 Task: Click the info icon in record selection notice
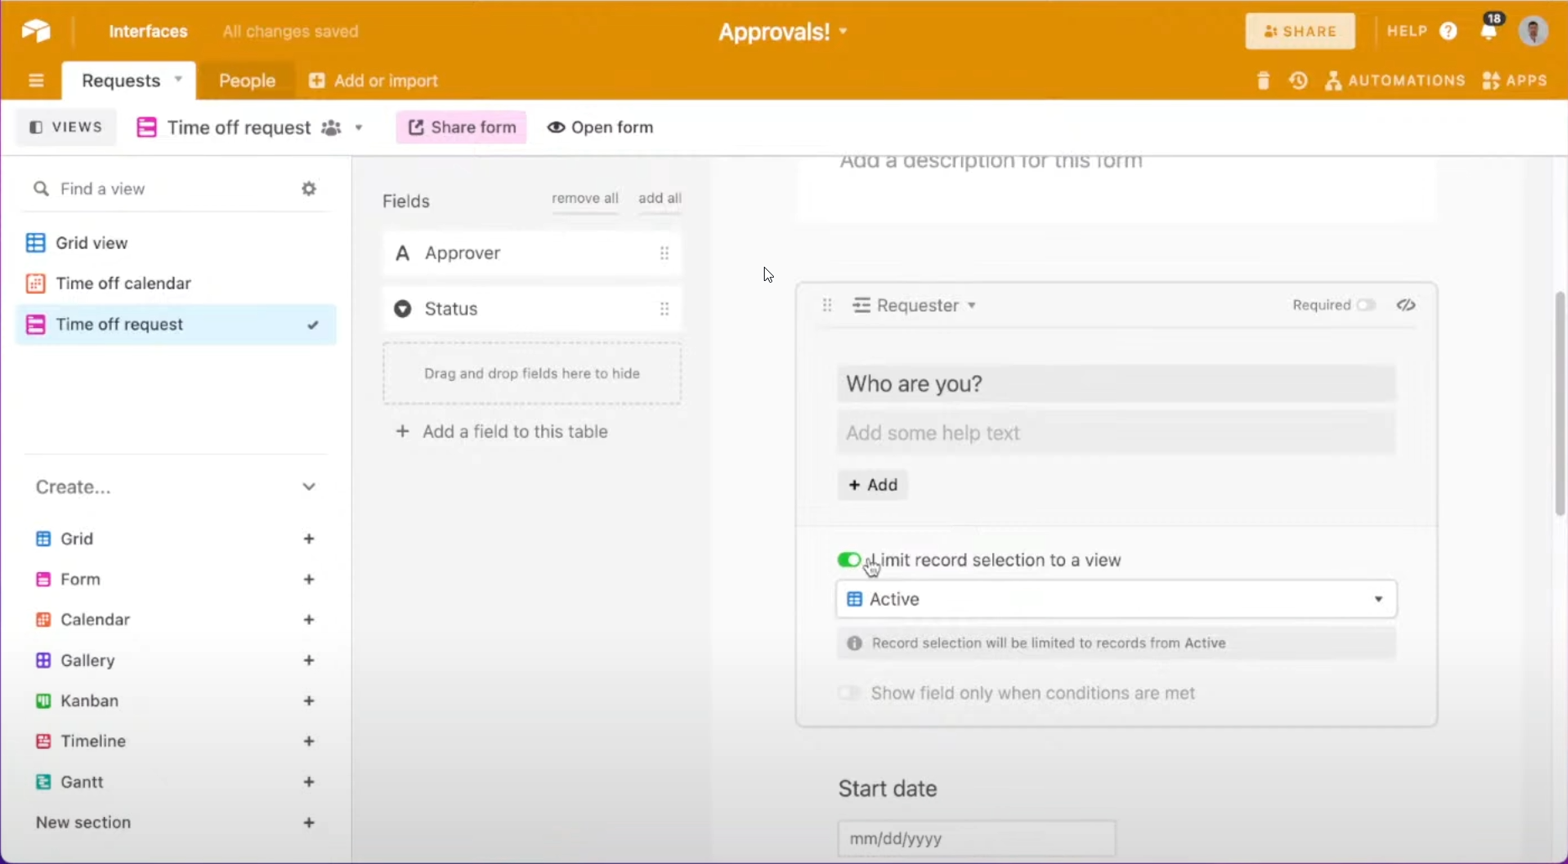[855, 643]
